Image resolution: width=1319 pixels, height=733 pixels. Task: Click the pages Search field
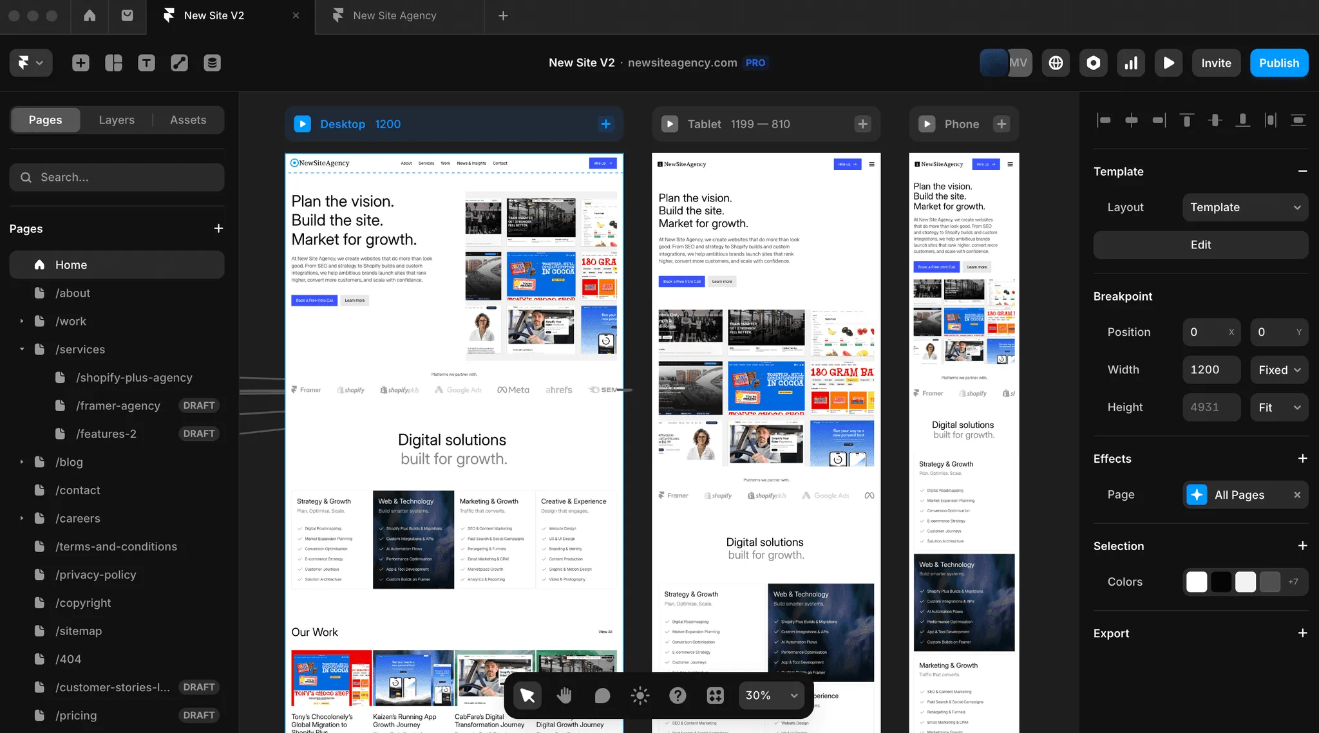pos(117,177)
